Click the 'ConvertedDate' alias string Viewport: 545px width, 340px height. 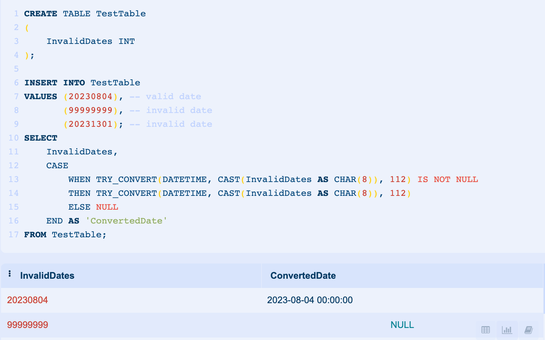126,221
